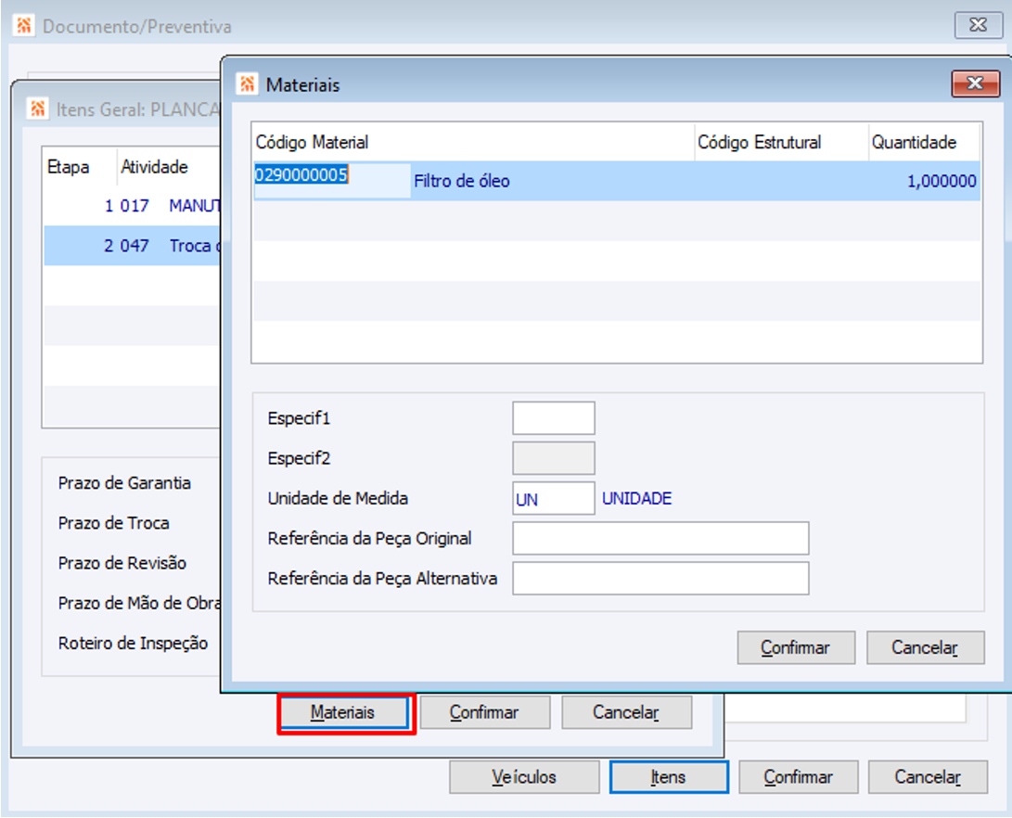
Task: Confirm the Documento/Preventiva window
Action: tap(799, 776)
